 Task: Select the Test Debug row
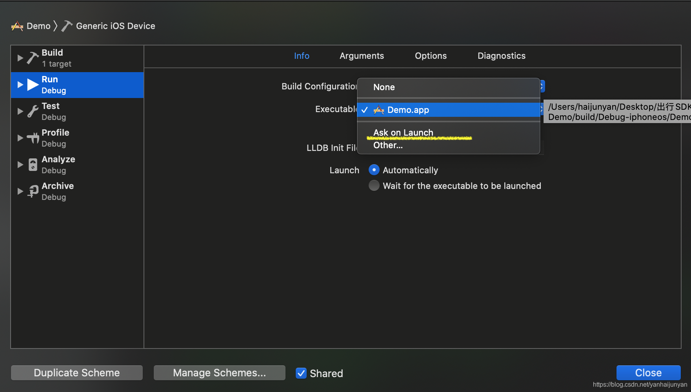[77, 112]
